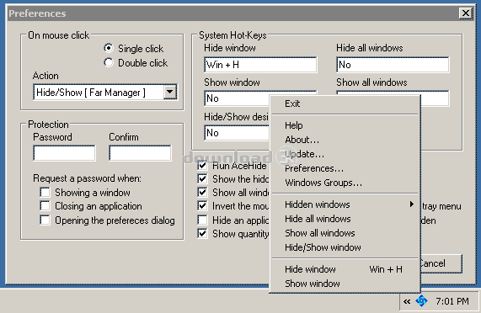Open the Action dropdown arrow
The width and height of the screenshot is (481, 313).
pyautogui.click(x=170, y=92)
